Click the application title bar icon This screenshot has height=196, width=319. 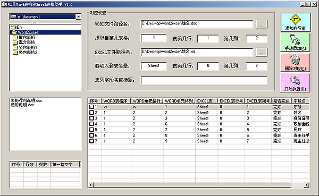pos(4,4)
